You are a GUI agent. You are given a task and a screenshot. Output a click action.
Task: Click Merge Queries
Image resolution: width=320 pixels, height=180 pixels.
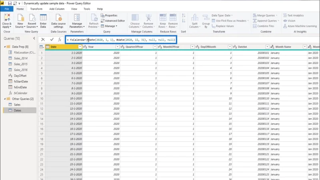pos(265,15)
